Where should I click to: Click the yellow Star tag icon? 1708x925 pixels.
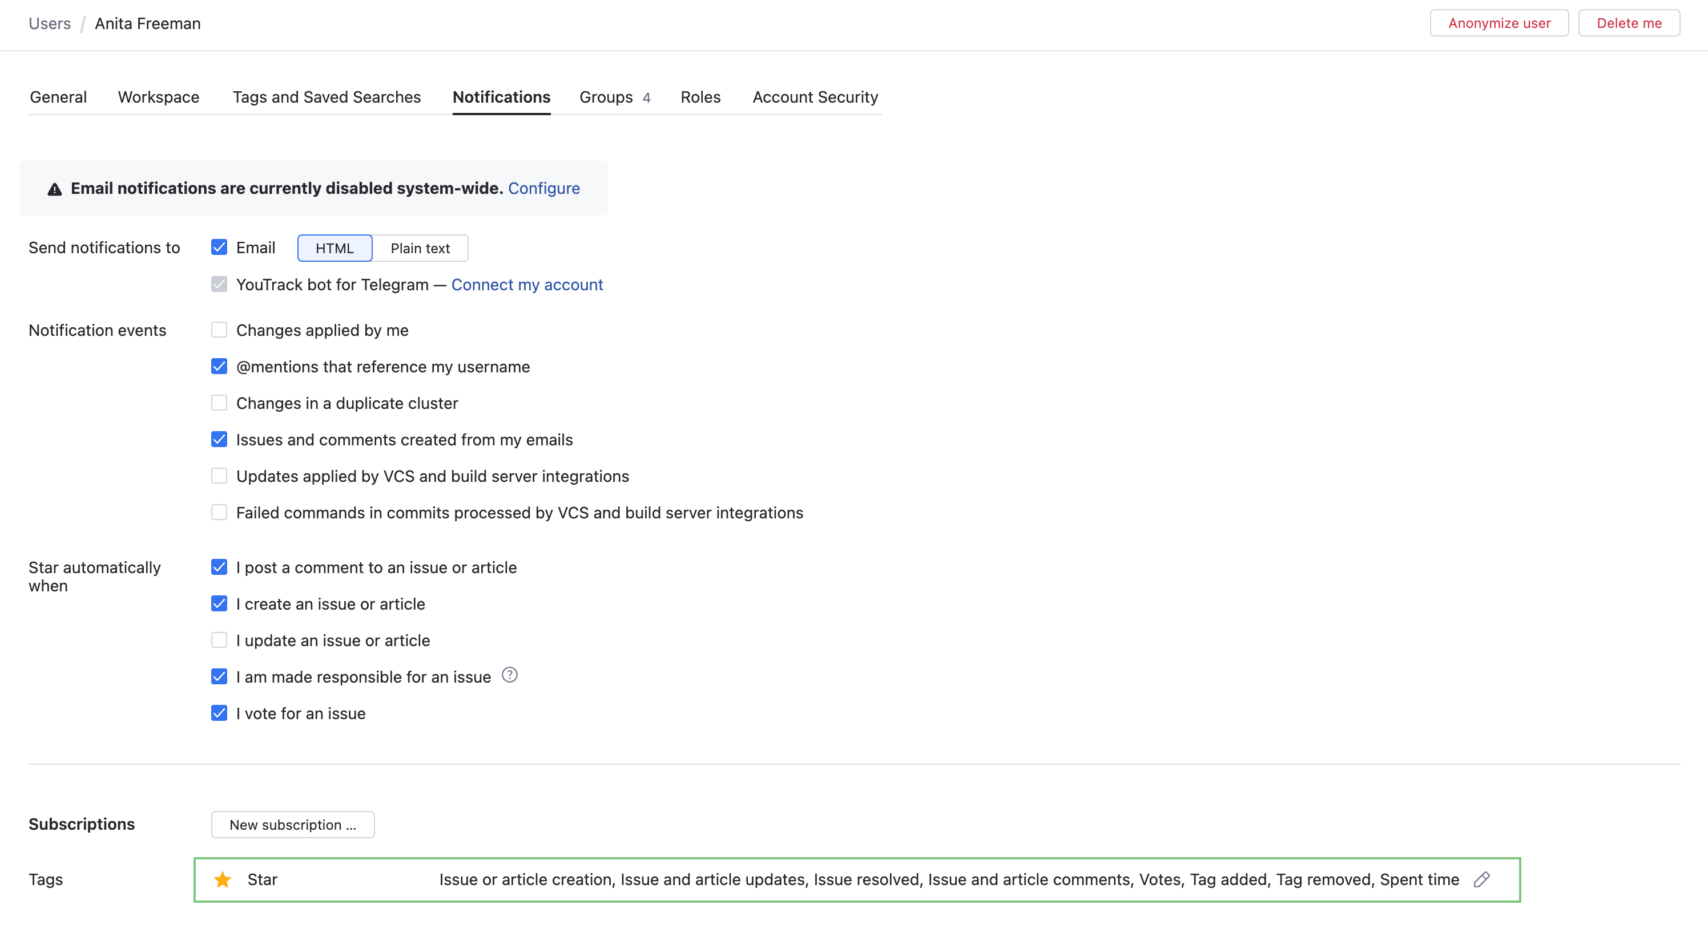[223, 879]
